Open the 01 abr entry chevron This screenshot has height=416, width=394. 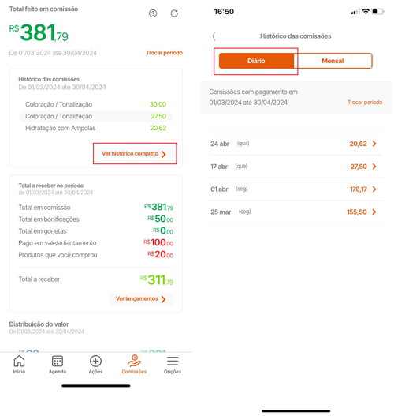pyautogui.click(x=374, y=189)
